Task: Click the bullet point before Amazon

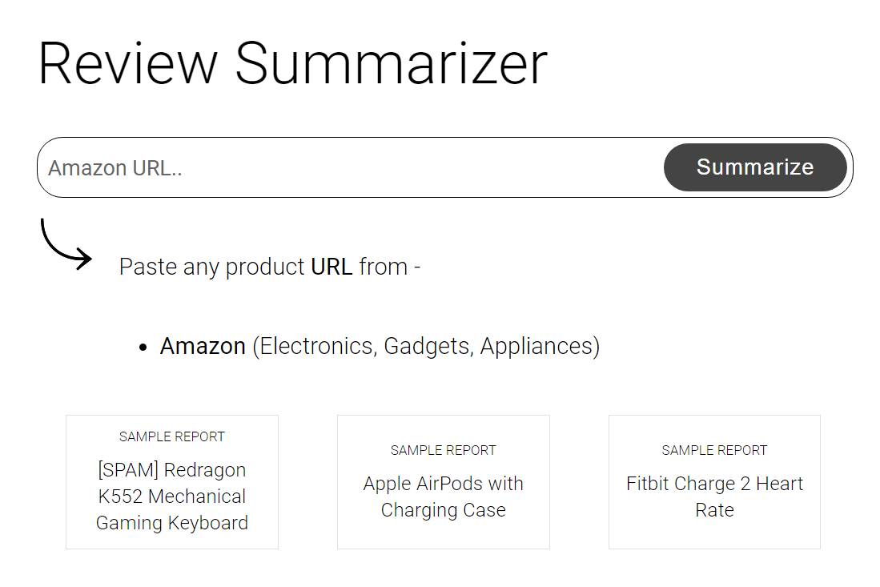Action: (x=143, y=348)
